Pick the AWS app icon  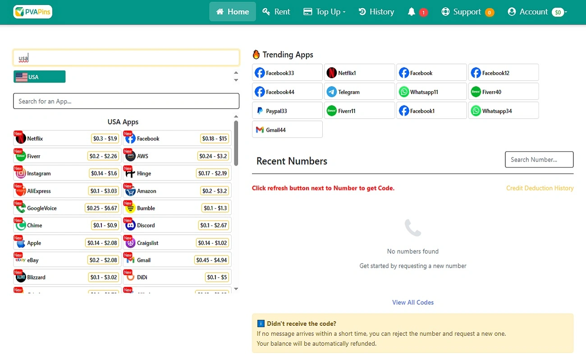(x=131, y=156)
